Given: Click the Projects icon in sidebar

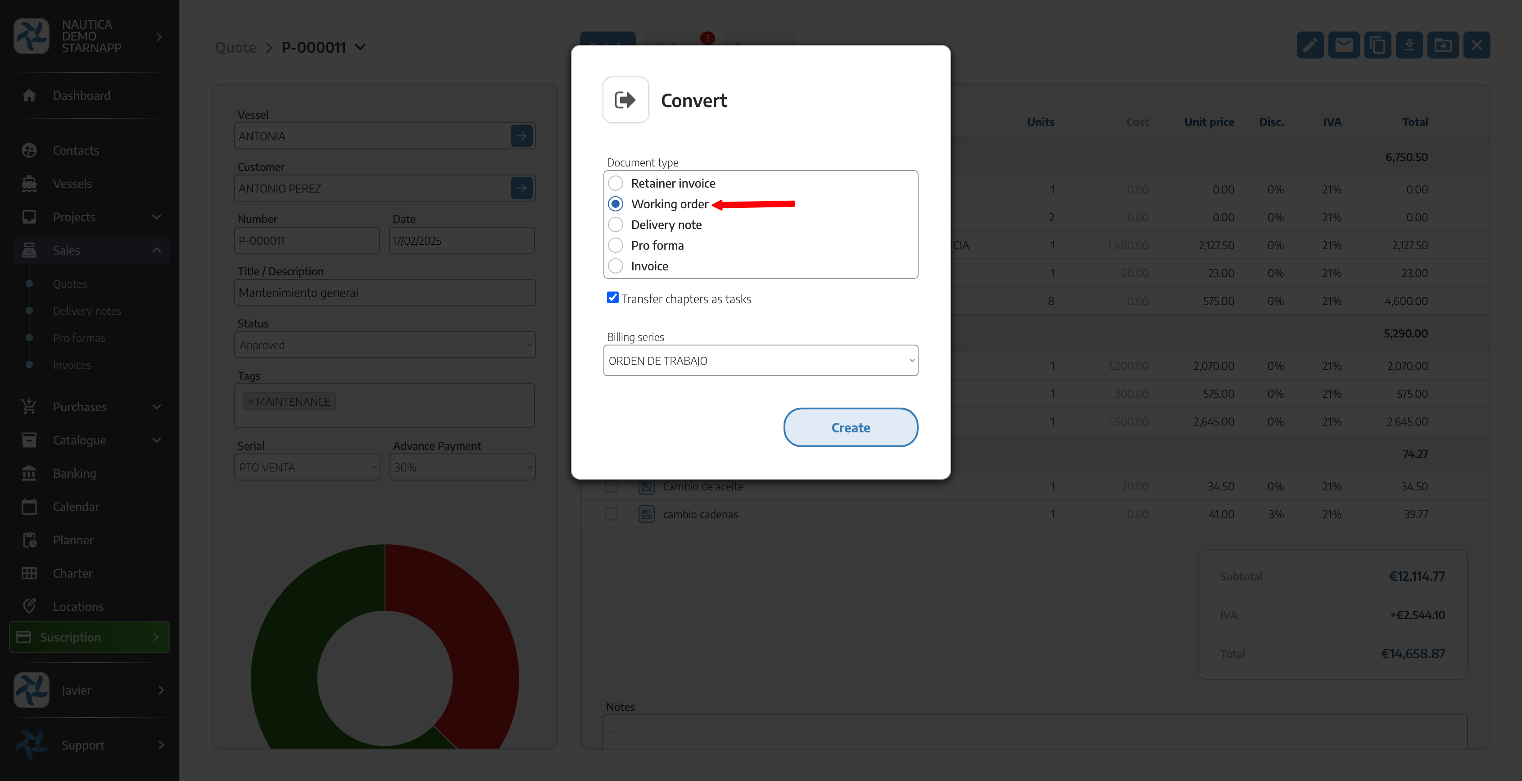Looking at the screenshot, I should [x=29, y=217].
